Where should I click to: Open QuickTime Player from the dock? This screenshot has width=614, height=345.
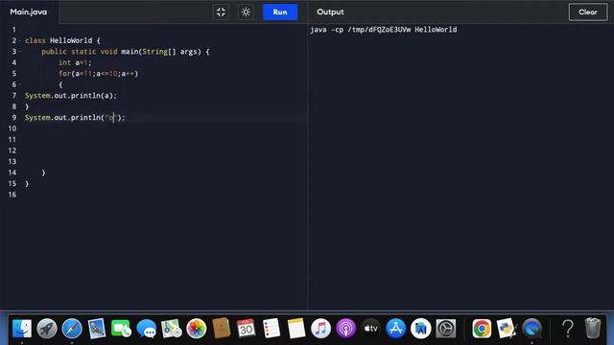pyautogui.click(x=531, y=328)
